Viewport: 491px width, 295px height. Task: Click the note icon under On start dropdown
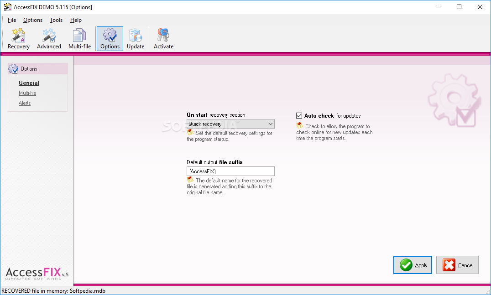pyautogui.click(x=190, y=132)
